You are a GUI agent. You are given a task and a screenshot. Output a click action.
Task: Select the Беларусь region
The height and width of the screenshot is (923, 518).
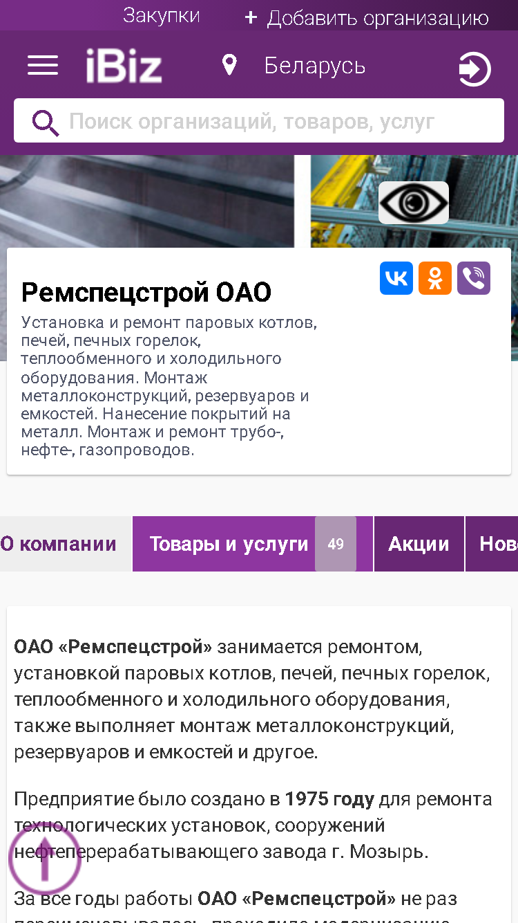coord(315,66)
